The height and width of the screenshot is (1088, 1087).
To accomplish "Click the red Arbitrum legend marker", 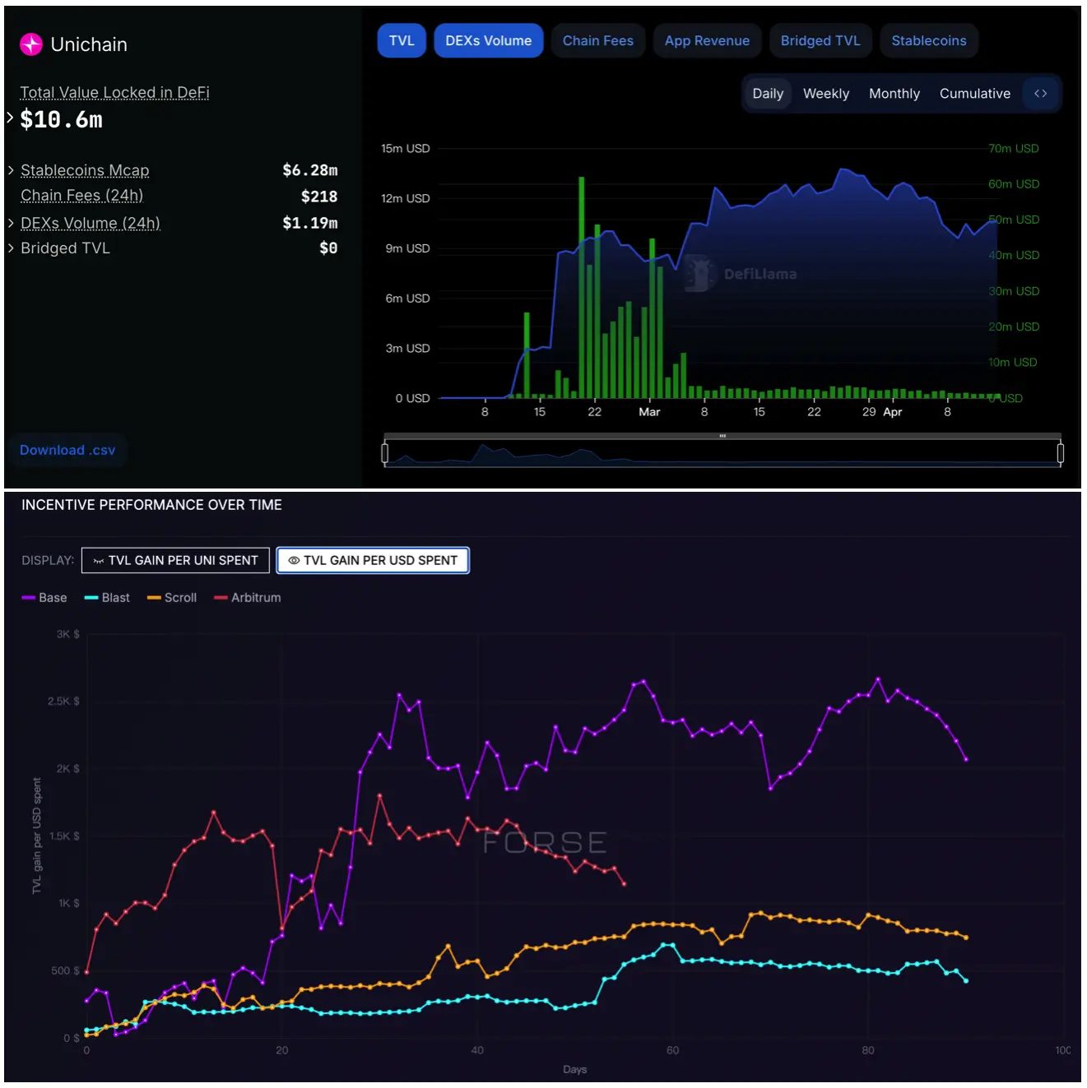I will click(221, 598).
